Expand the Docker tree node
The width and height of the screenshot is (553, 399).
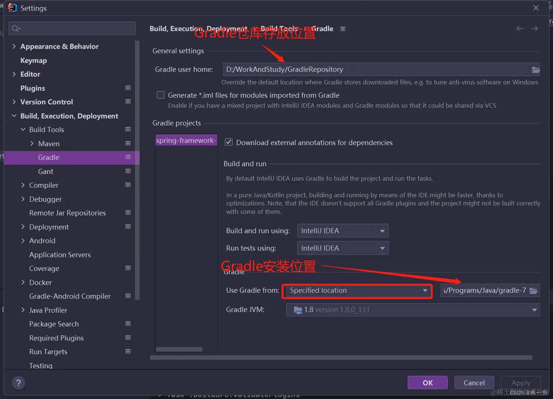click(23, 282)
